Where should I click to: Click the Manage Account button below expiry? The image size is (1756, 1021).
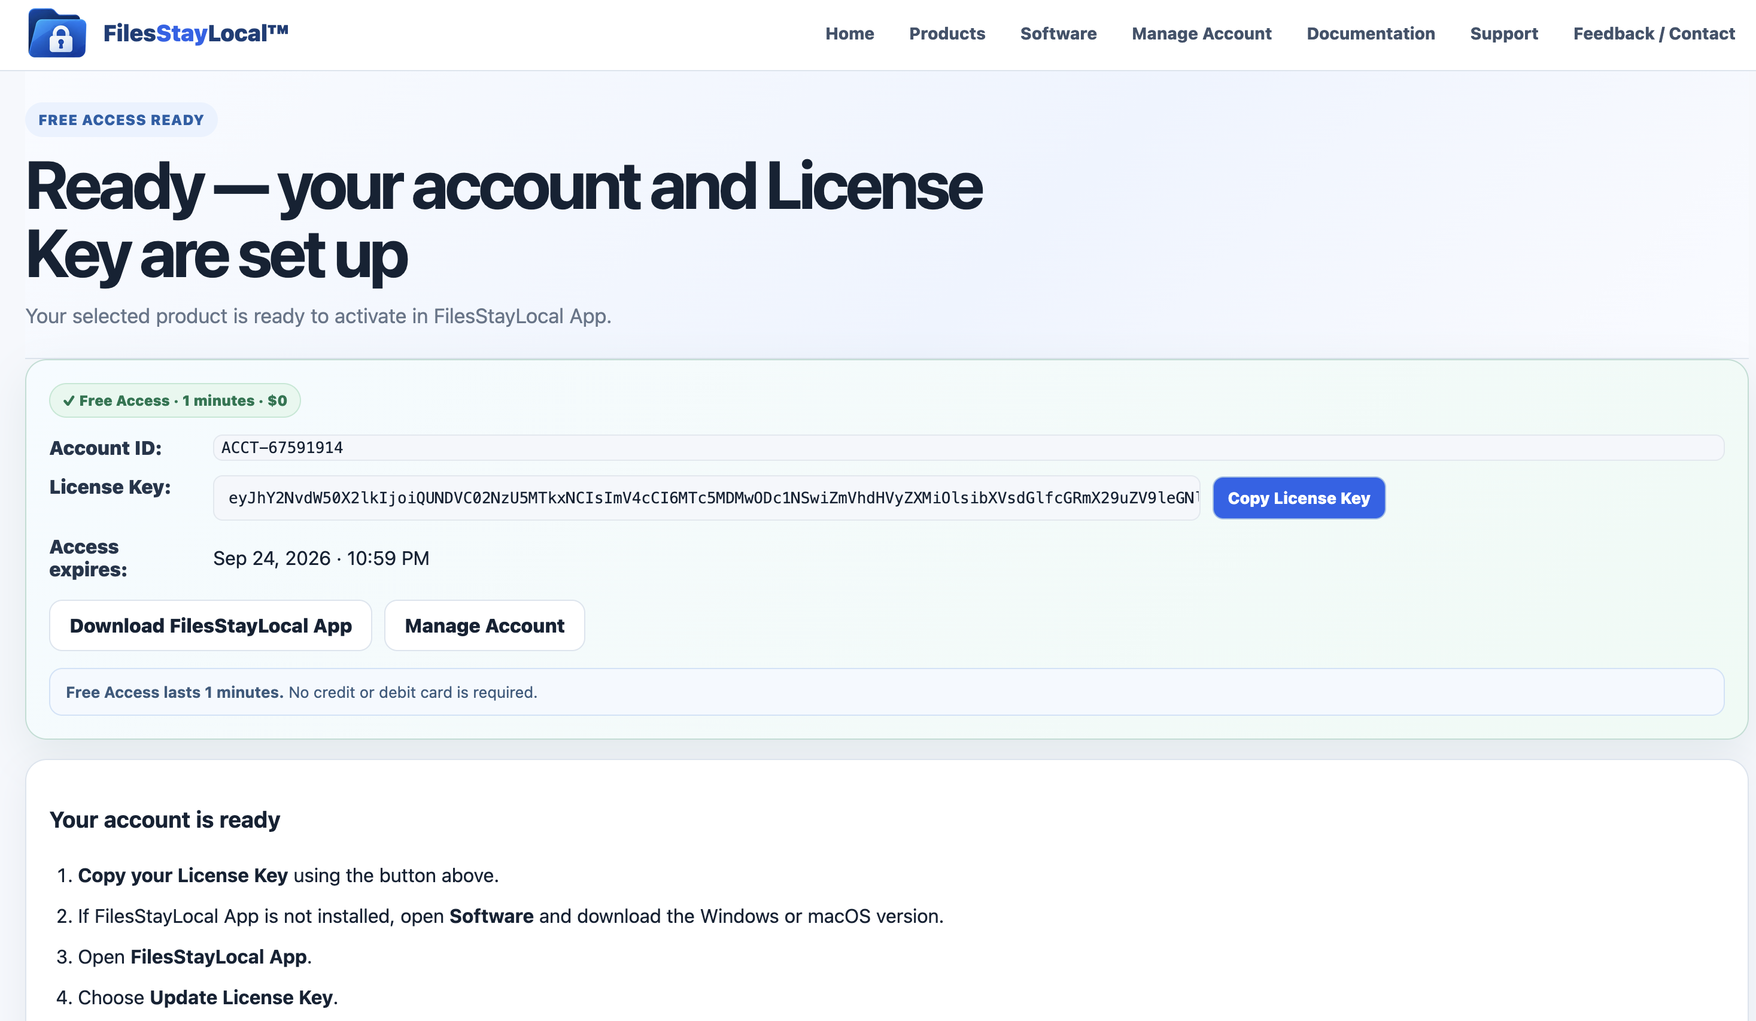(x=484, y=625)
